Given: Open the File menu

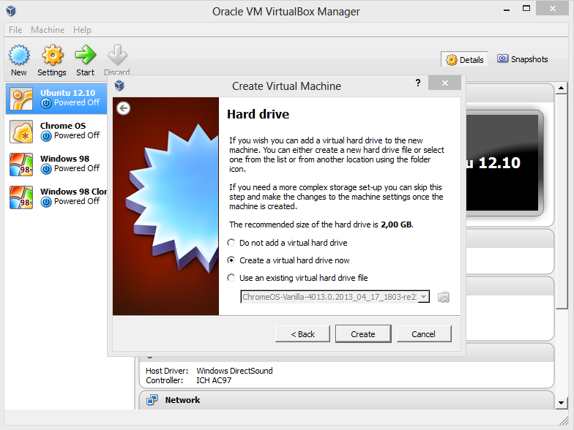Looking at the screenshot, I should coord(15,30).
